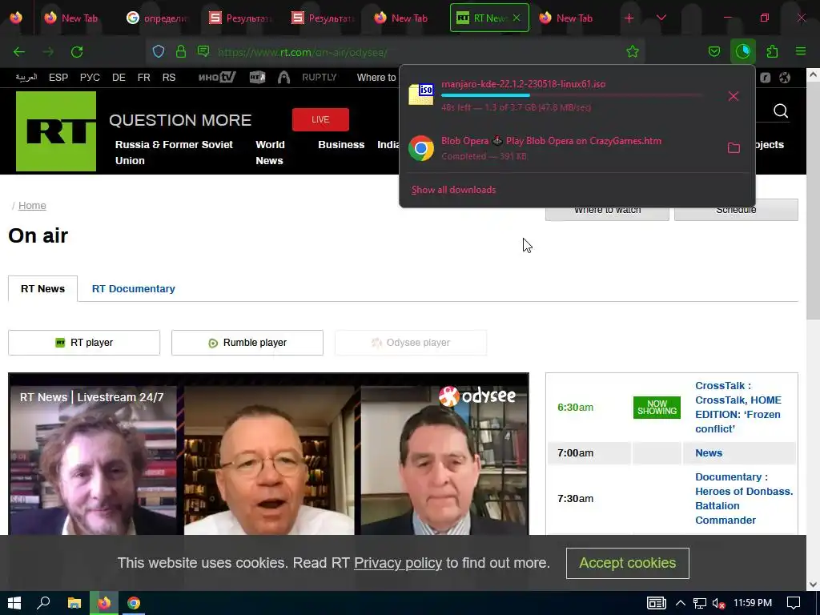This screenshot has height=615, width=820.
Task: Open the taskbar news widget icon
Action: coord(657,603)
